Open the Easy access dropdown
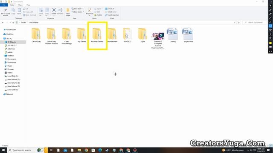Image resolution: width=273 pixels, height=153 pixels. click(78, 12)
